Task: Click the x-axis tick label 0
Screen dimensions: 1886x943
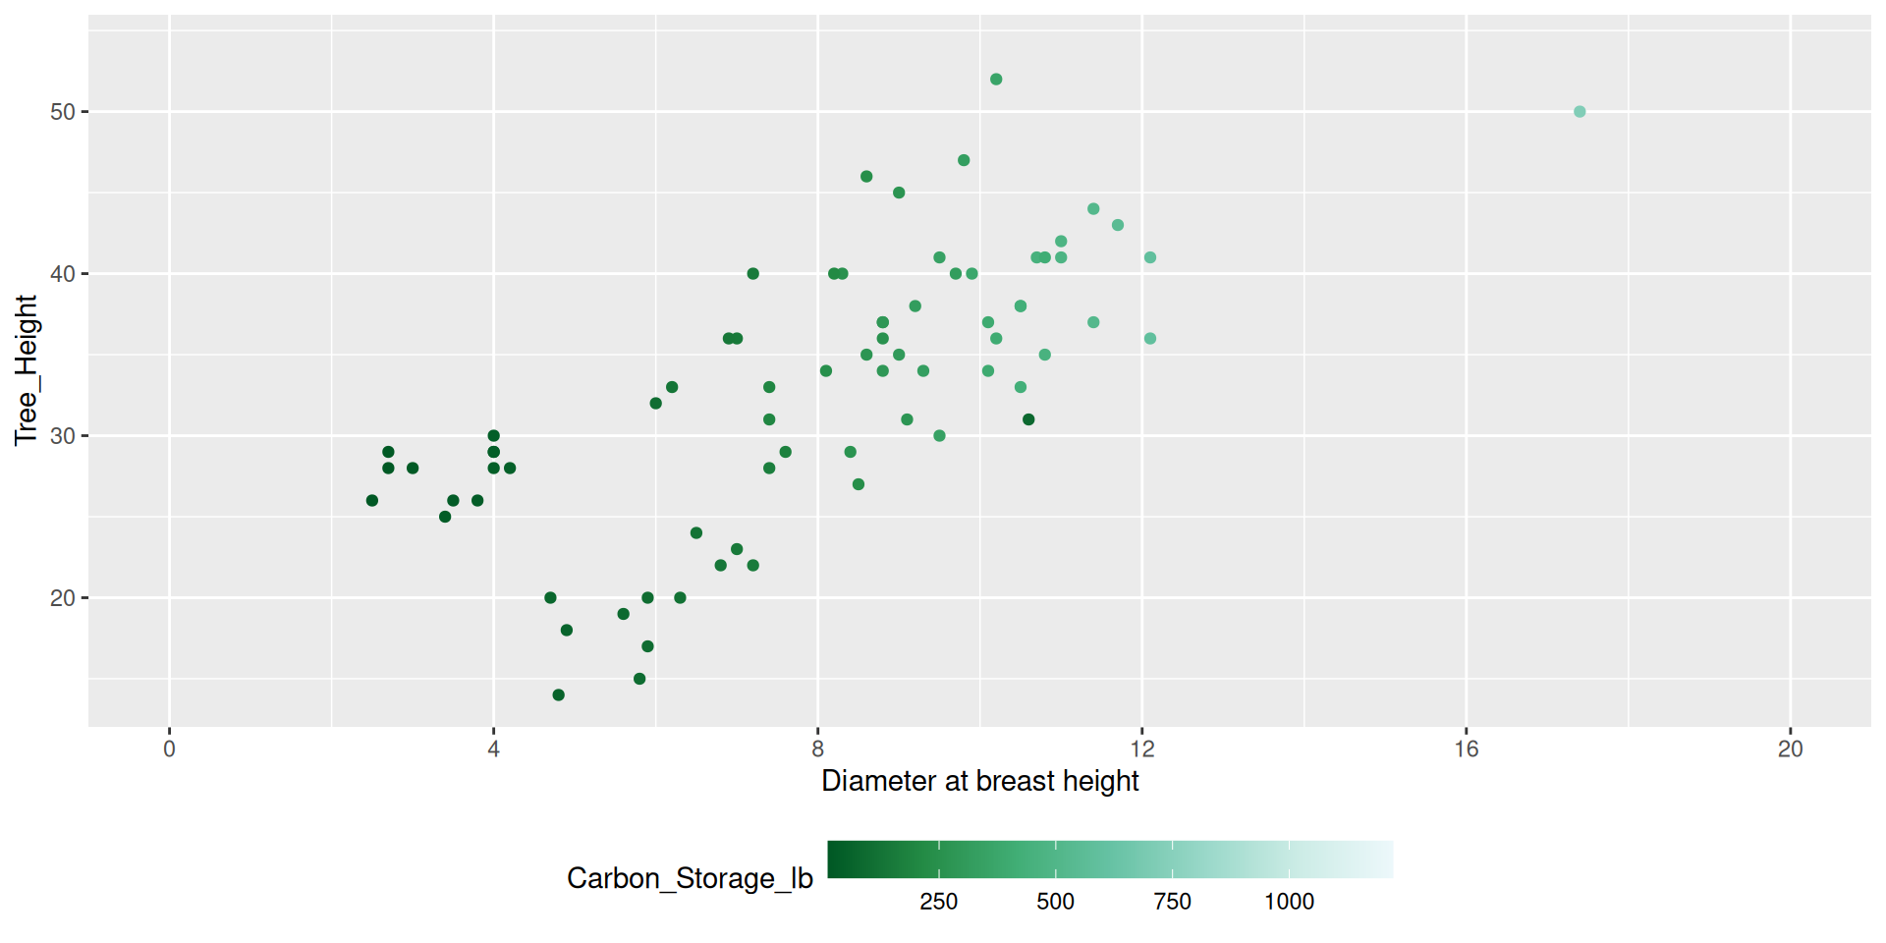Action: [x=169, y=749]
